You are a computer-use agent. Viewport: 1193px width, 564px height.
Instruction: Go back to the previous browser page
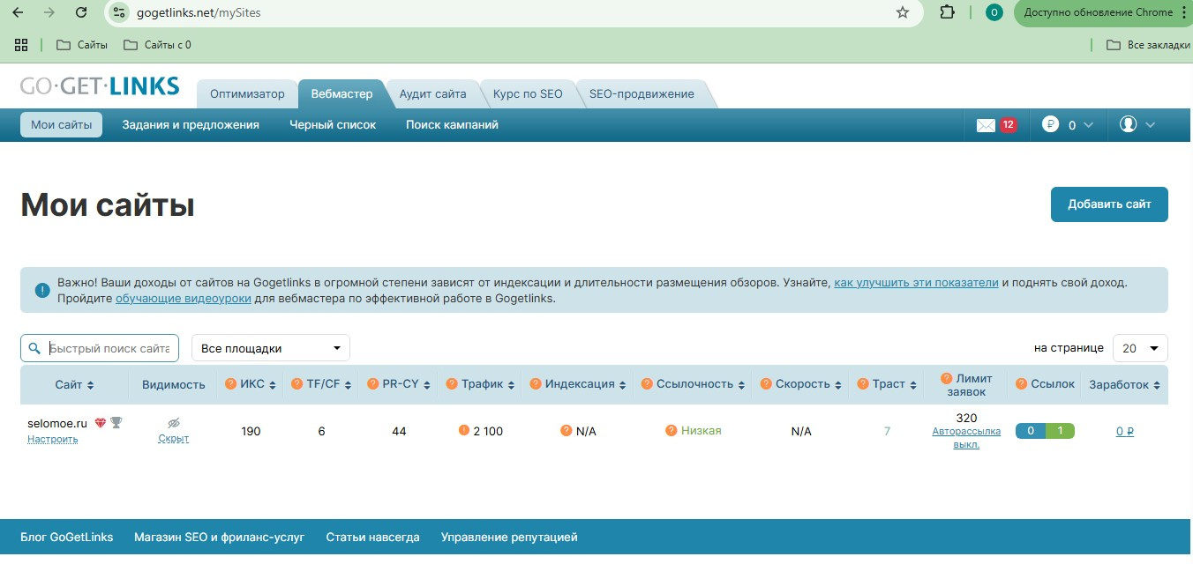click(x=18, y=12)
